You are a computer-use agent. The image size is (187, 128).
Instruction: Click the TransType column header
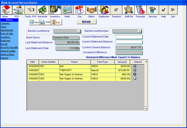(102, 62)
